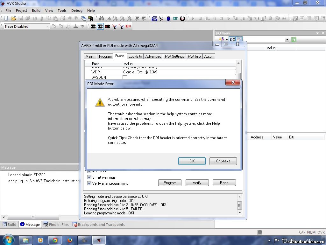Click the red AUTO toolbar icon
Screen dimensions: 326x245
(x=128, y=26)
